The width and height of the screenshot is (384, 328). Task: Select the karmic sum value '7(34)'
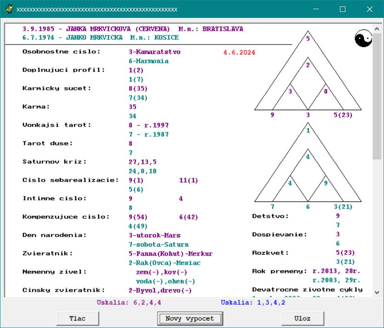(x=138, y=98)
